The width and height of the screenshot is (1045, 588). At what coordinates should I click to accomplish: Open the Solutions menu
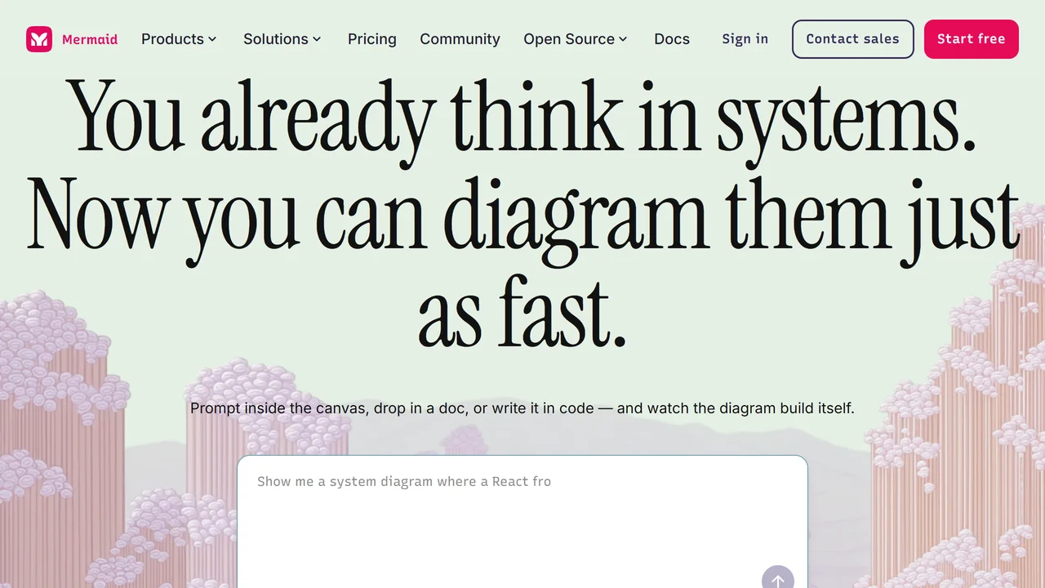coord(282,39)
